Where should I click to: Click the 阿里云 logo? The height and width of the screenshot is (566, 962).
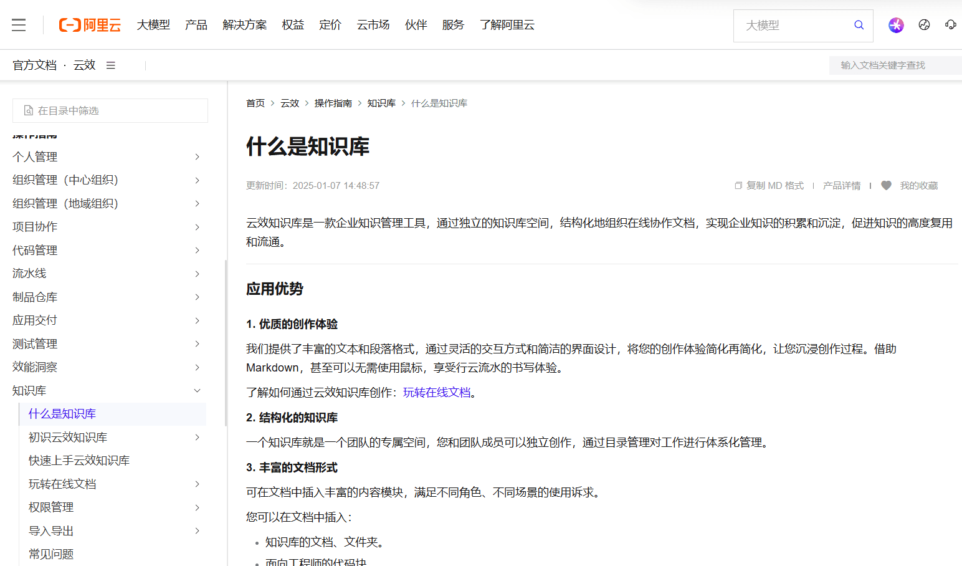coord(90,25)
